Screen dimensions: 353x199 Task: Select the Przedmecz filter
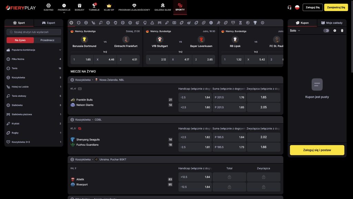[47, 40]
